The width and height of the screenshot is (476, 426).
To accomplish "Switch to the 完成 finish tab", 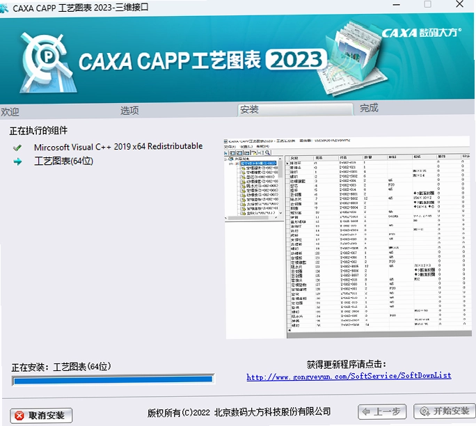I will tap(369, 108).
